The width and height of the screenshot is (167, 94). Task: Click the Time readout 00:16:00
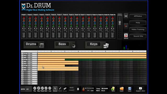[105, 89]
